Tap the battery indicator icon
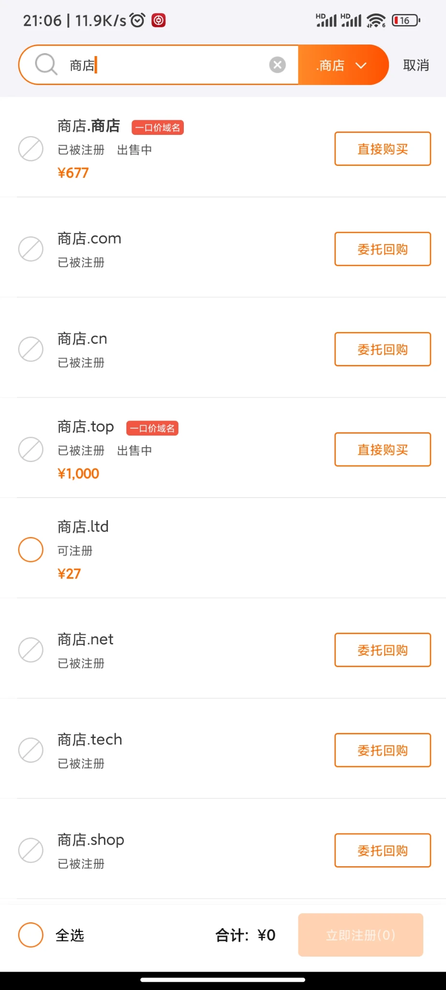Image resolution: width=446 pixels, height=990 pixels. [x=405, y=20]
